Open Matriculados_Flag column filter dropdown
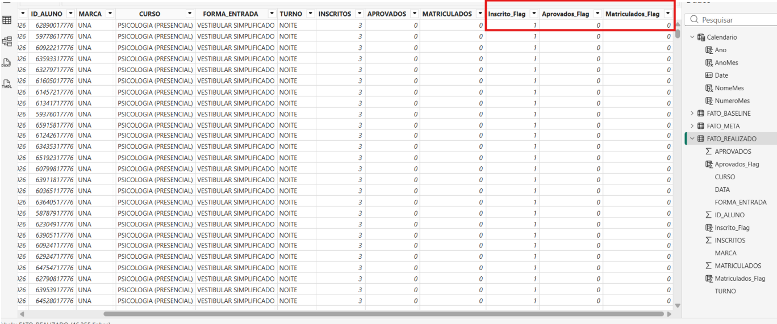Screen dimensions: 777x324 coord(667,14)
